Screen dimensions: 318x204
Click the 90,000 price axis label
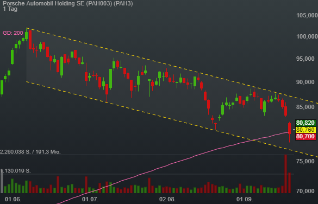tap(306, 82)
